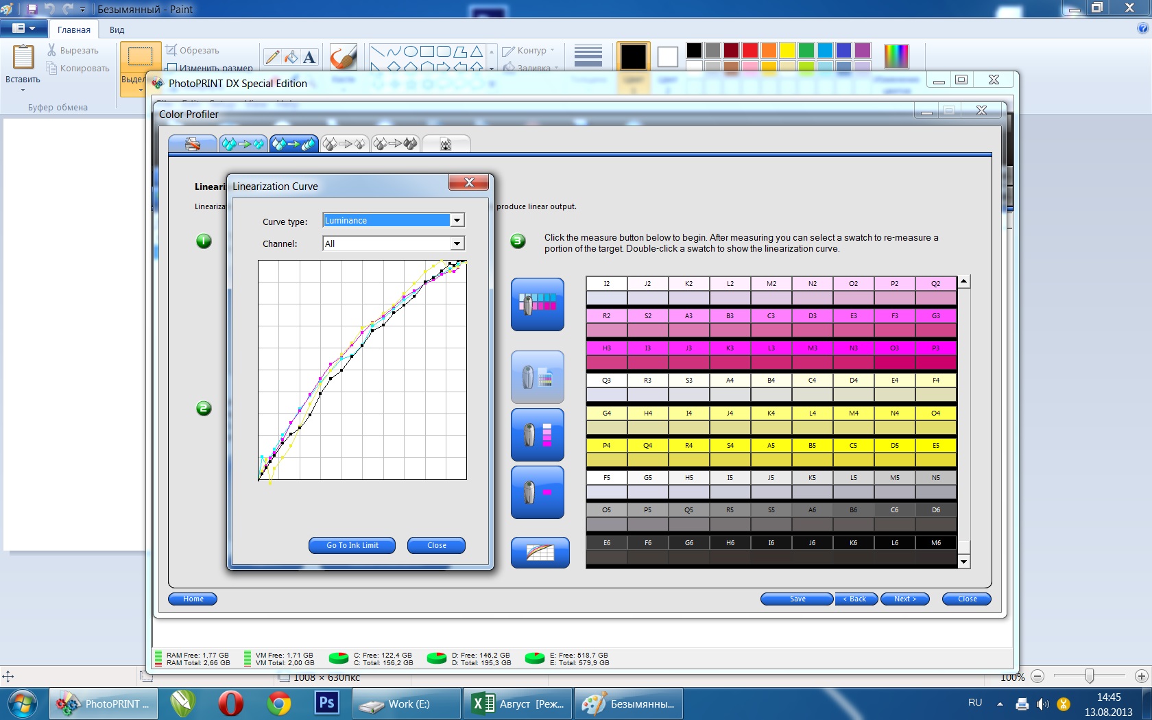Select the yellow E5 swatch
Screen dimensions: 1152x720
pyautogui.click(x=936, y=453)
